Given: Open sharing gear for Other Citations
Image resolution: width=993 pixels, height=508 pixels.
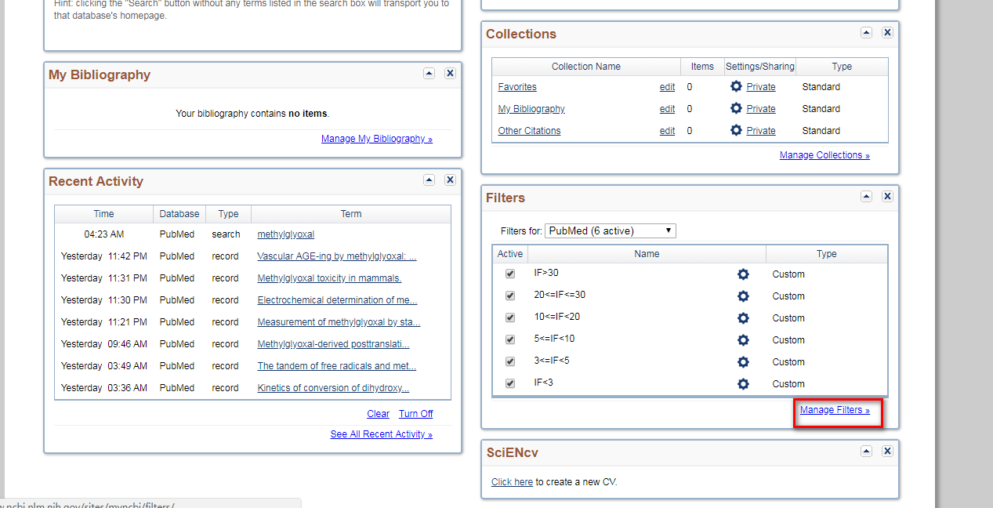Looking at the screenshot, I should (x=736, y=131).
